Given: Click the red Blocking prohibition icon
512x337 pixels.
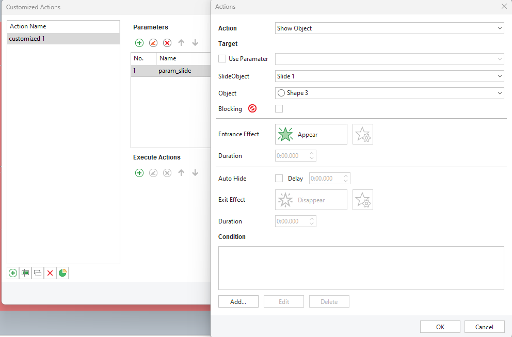Looking at the screenshot, I should (252, 108).
